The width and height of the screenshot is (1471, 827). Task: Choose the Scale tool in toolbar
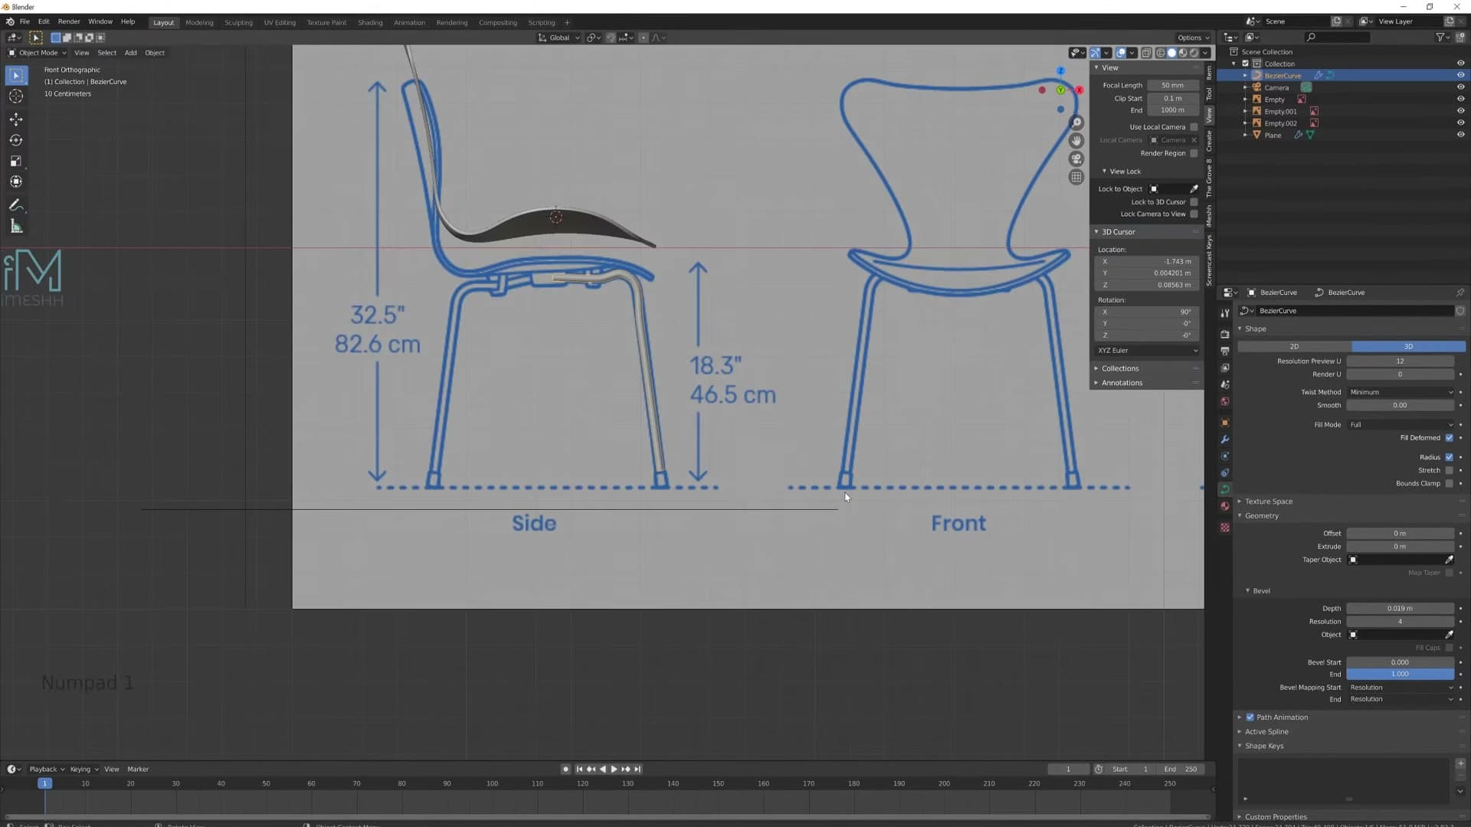16,161
